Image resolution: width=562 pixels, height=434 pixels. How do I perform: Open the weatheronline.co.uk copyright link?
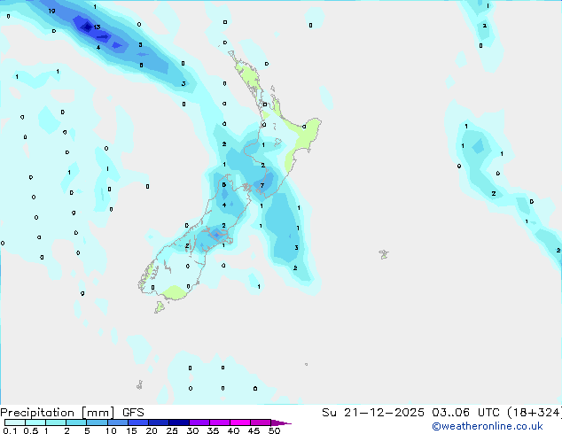[488, 426]
